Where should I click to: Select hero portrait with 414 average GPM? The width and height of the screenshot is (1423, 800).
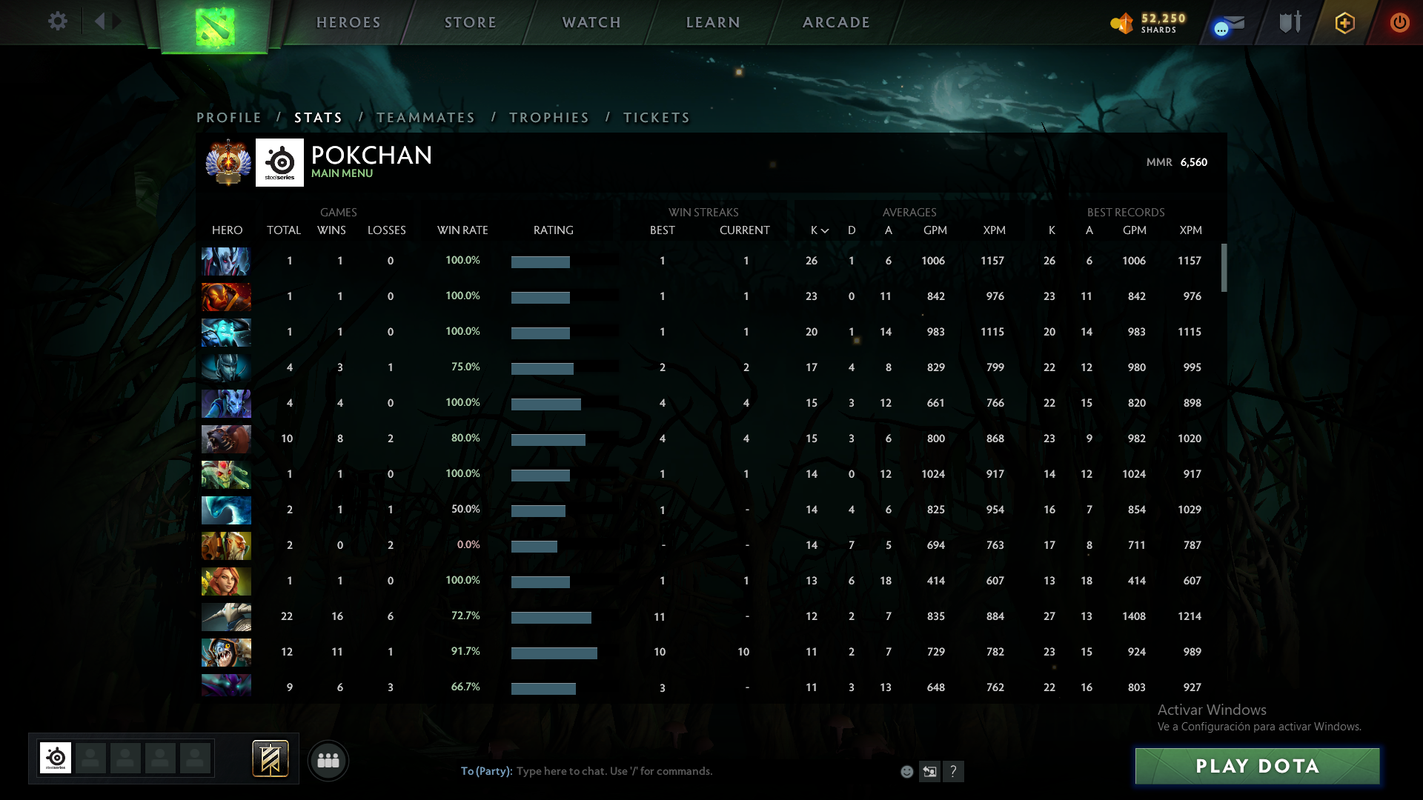(226, 581)
